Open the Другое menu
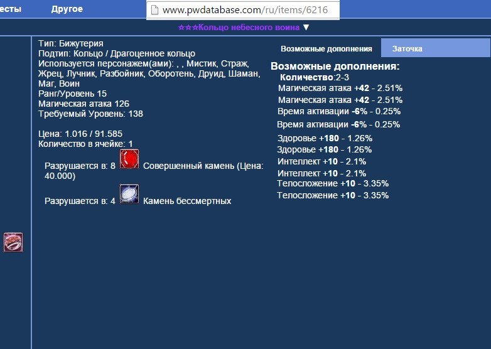The width and height of the screenshot is (491, 349). (x=67, y=9)
